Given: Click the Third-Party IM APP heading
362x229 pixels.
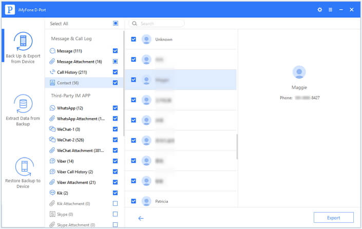Looking at the screenshot, I should (71, 96).
